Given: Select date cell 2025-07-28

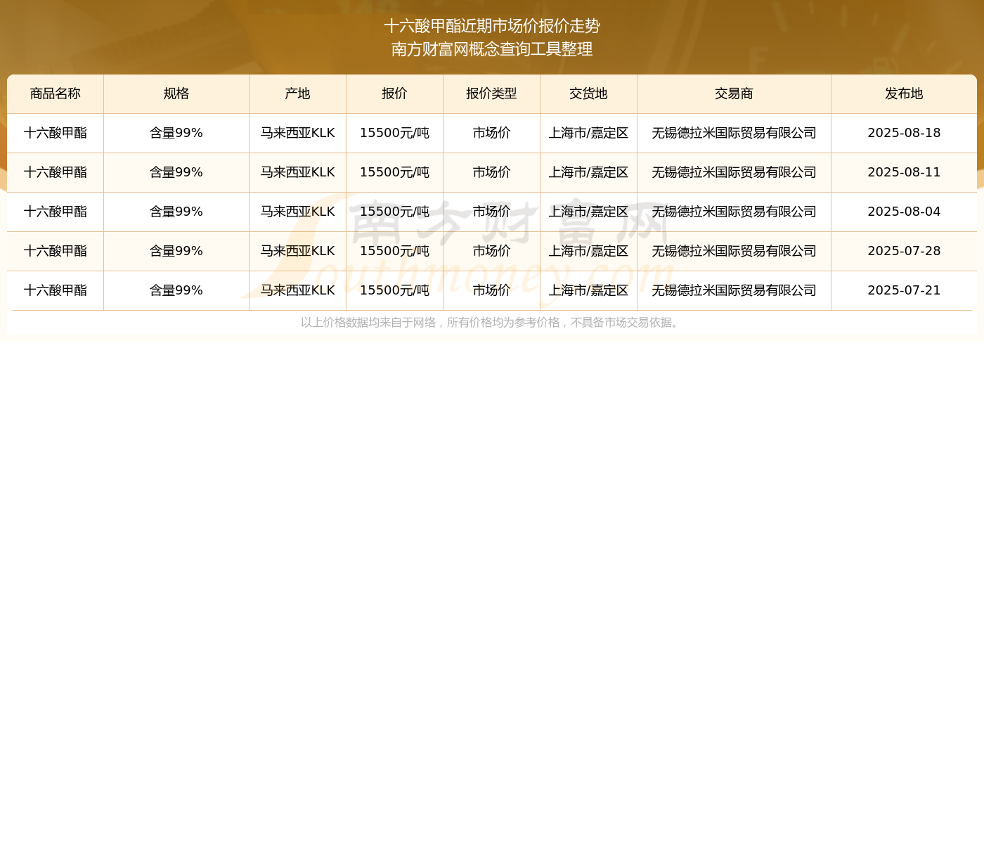Looking at the screenshot, I should tap(904, 251).
